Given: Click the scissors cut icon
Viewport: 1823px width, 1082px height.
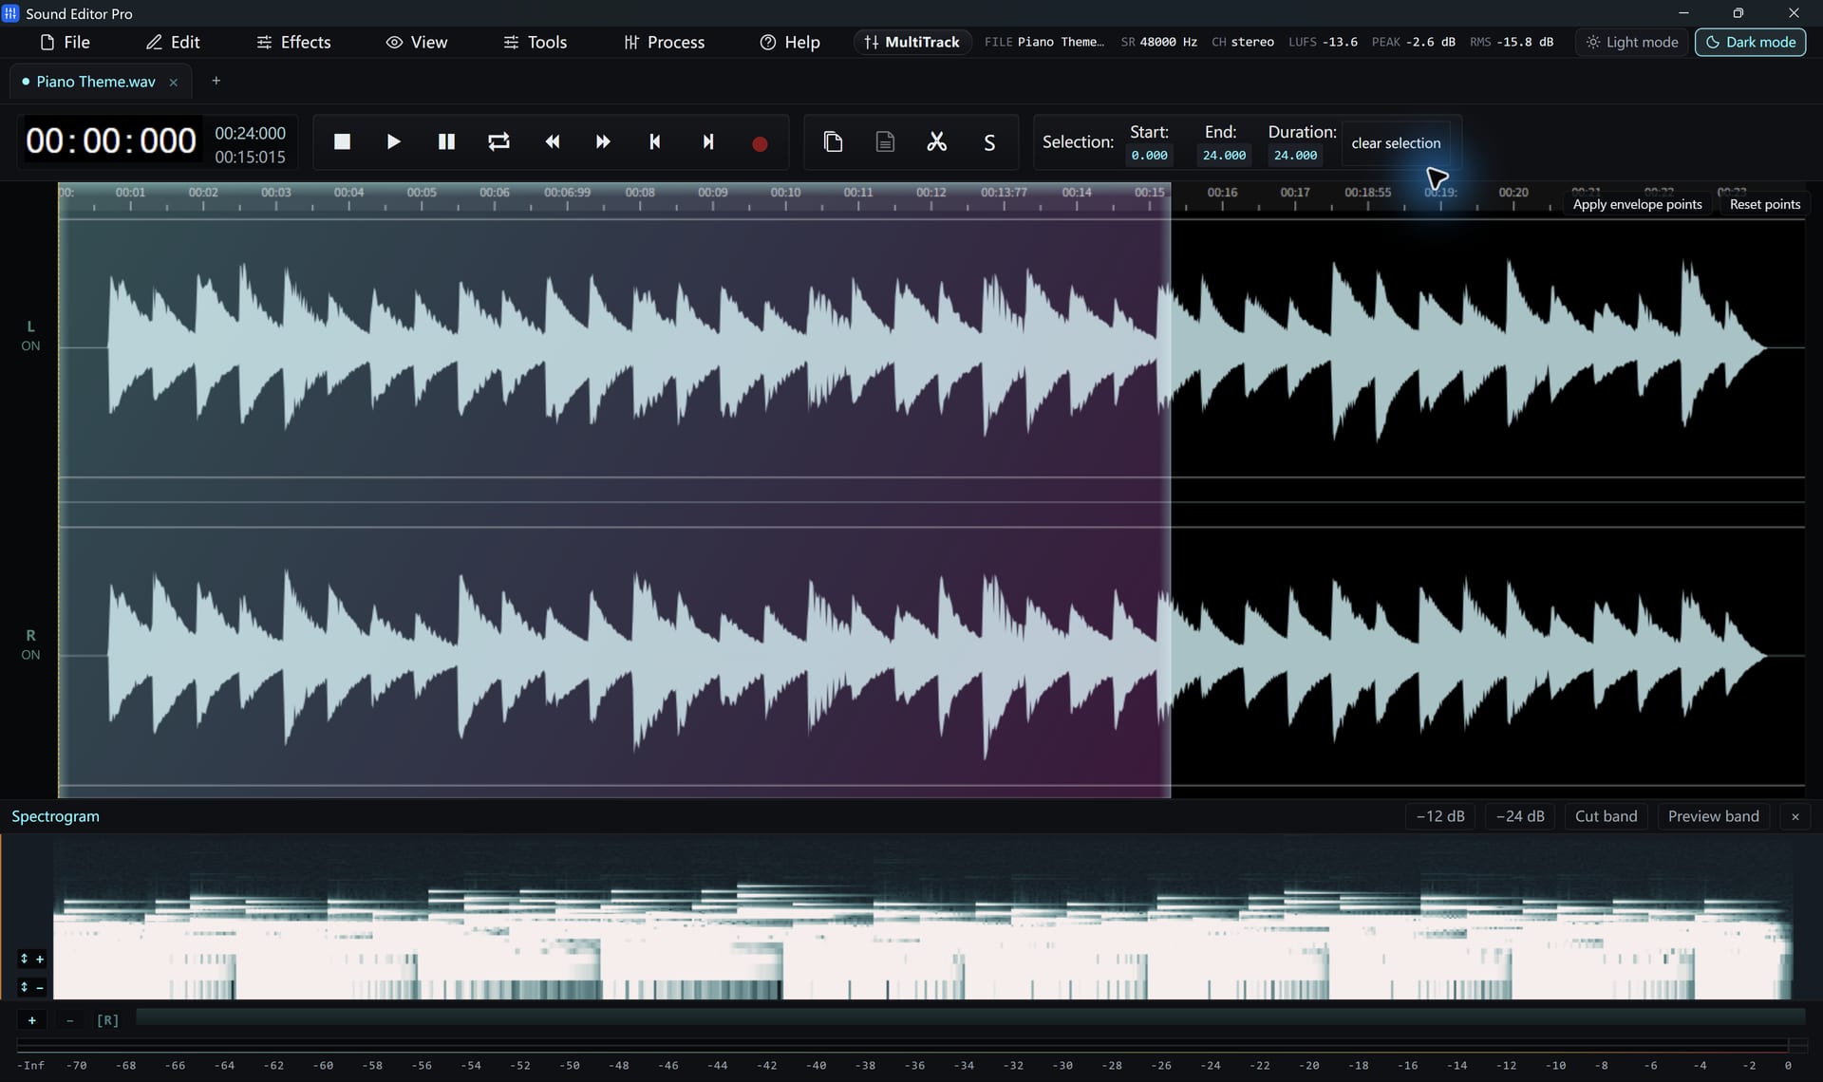Looking at the screenshot, I should point(937,142).
